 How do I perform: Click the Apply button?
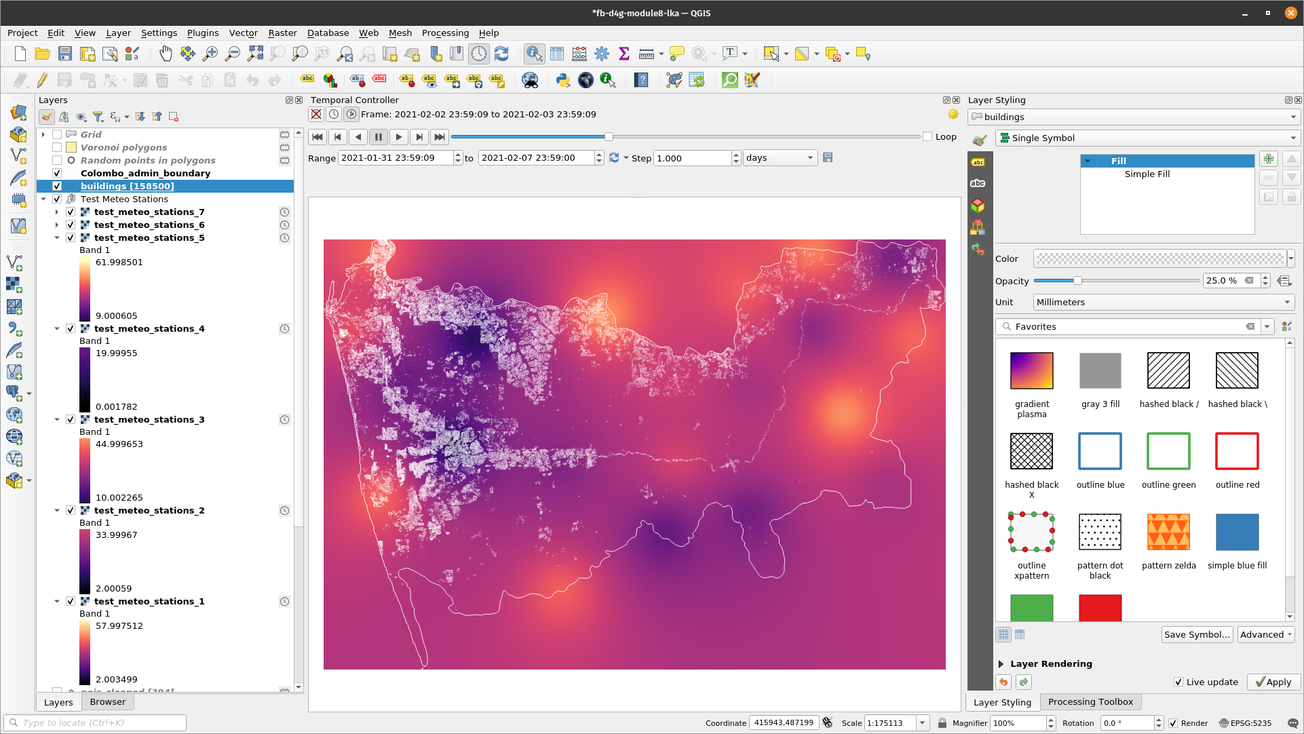1273,682
